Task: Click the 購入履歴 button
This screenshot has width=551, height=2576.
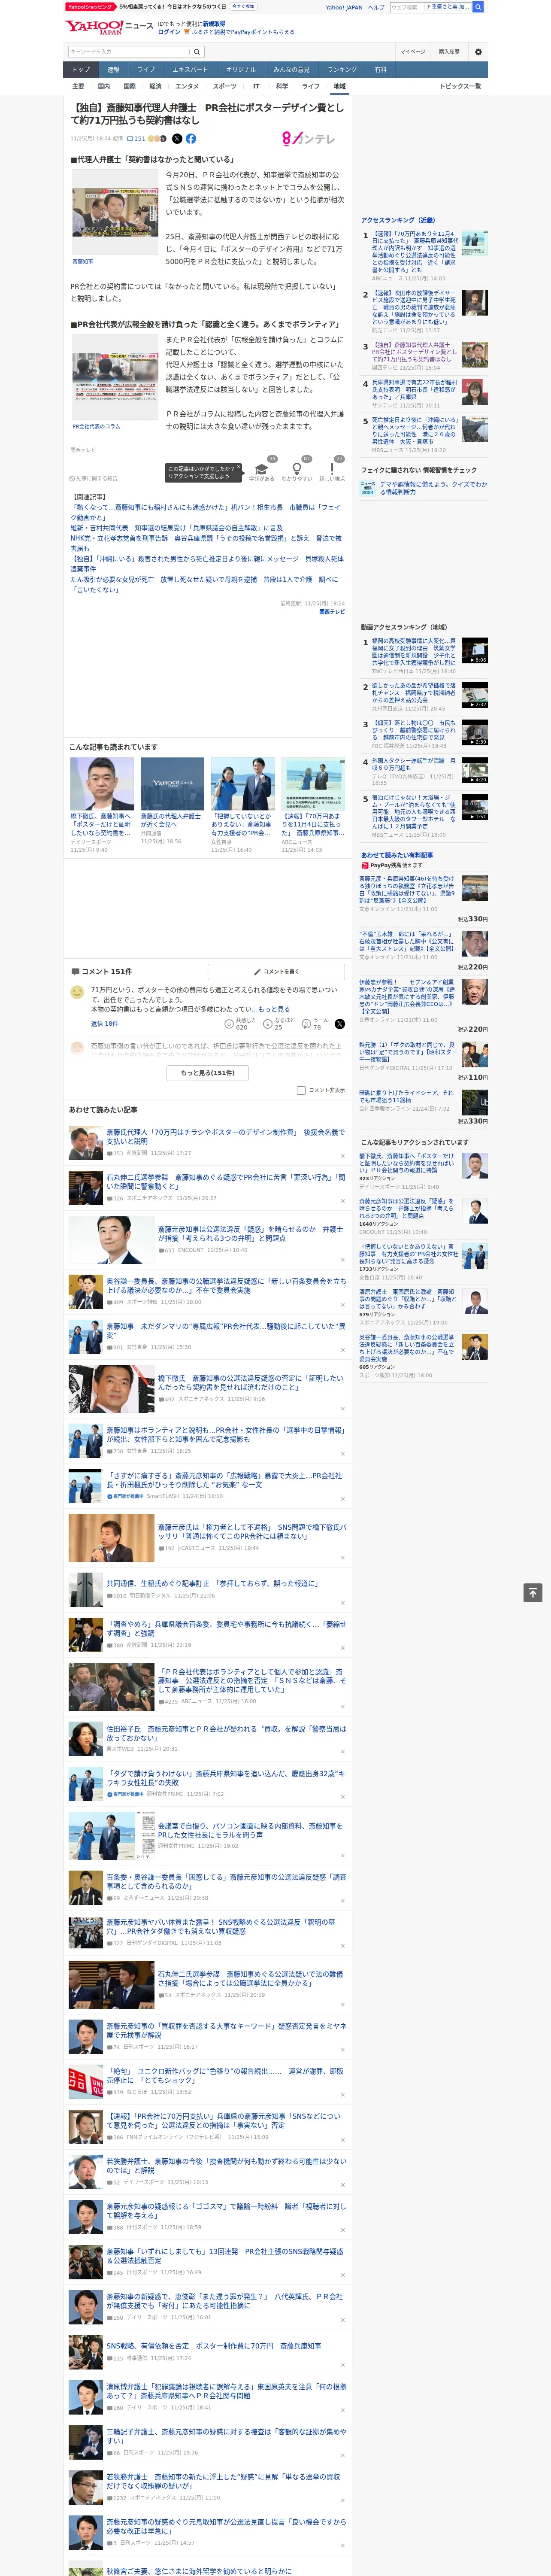Action: pos(449,51)
